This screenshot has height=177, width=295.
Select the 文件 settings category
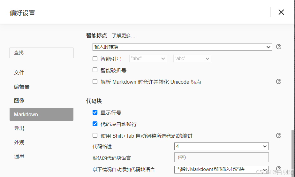tap(42, 73)
